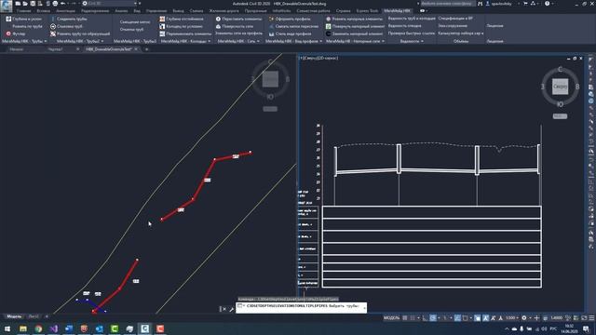Screen dimensions: 596x335
Task: Run Связать метки пересечек
Action: point(293,26)
